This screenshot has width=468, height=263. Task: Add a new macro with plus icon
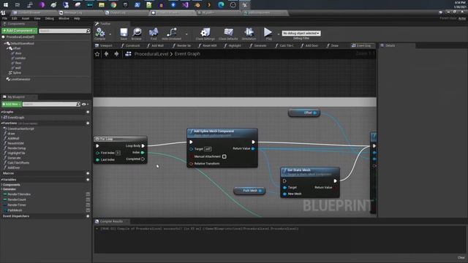[88, 173]
